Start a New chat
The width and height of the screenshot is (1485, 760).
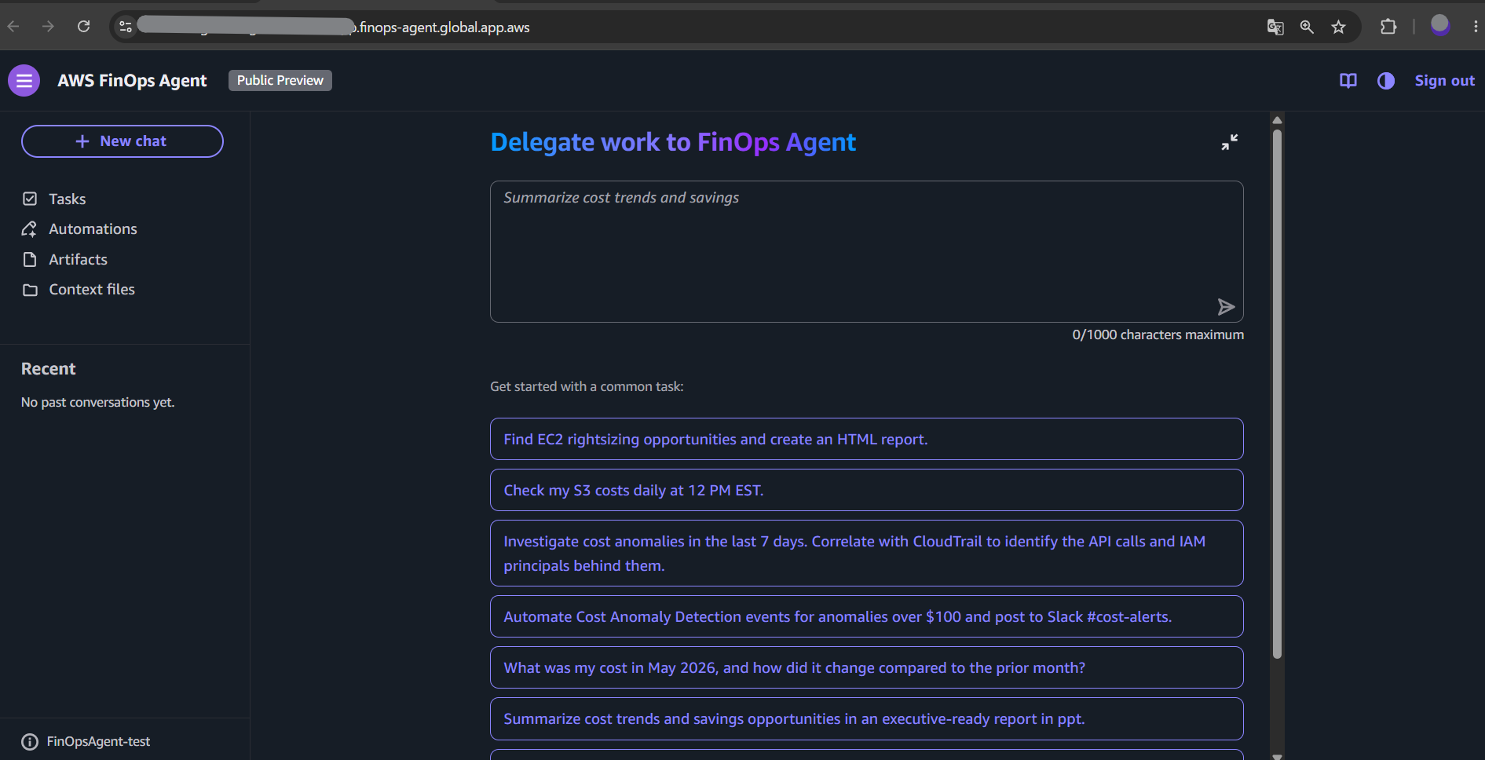click(x=123, y=141)
